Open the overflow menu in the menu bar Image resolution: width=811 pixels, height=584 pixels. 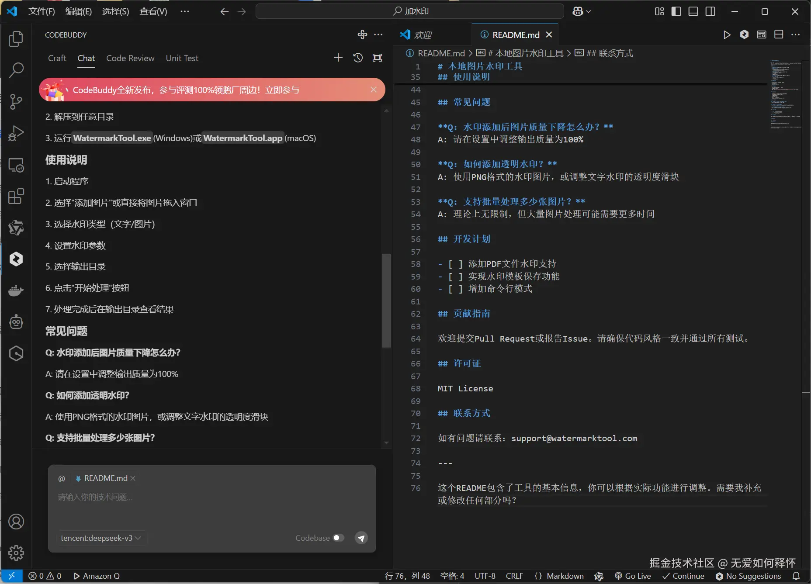coord(185,12)
